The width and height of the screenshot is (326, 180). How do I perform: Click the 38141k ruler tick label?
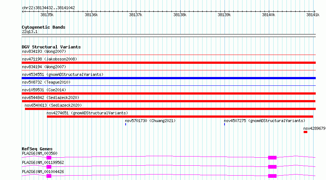pos(313,15)
